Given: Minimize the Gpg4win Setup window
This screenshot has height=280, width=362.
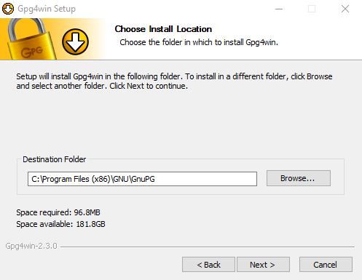Looking at the screenshot, I should click(x=279, y=9).
